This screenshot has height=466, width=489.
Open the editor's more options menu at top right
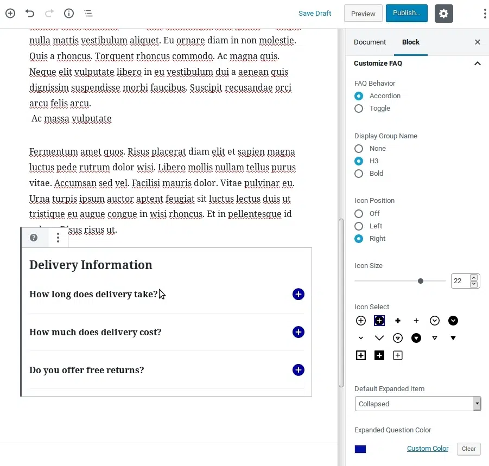[485, 13]
